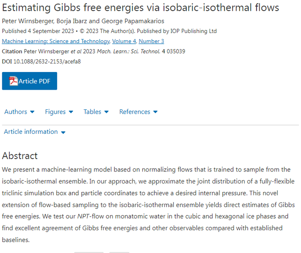Click the caret arrow next to Article information
The height and width of the screenshot is (253, 301).
point(63,133)
